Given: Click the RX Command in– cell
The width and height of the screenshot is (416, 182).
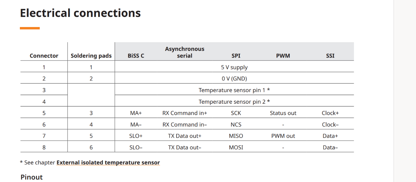Looking at the screenshot, I should pyautogui.click(x=185, y=124).
